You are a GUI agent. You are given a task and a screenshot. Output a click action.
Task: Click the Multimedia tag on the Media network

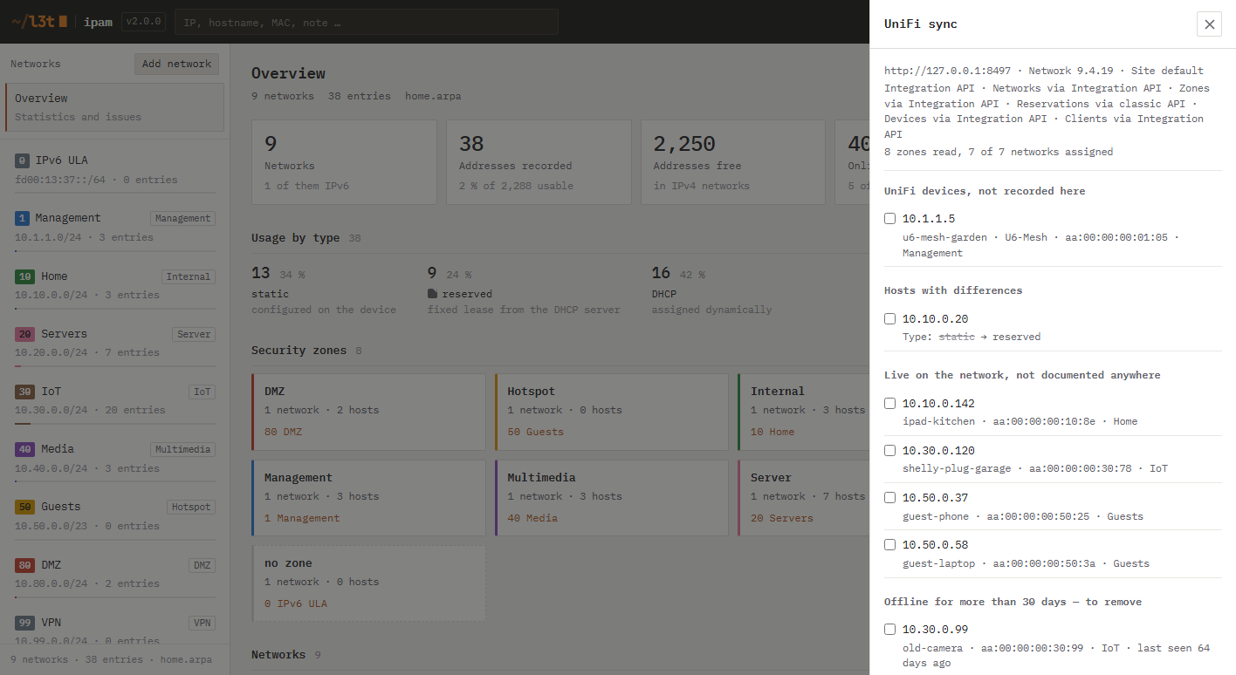click(182, 449)
